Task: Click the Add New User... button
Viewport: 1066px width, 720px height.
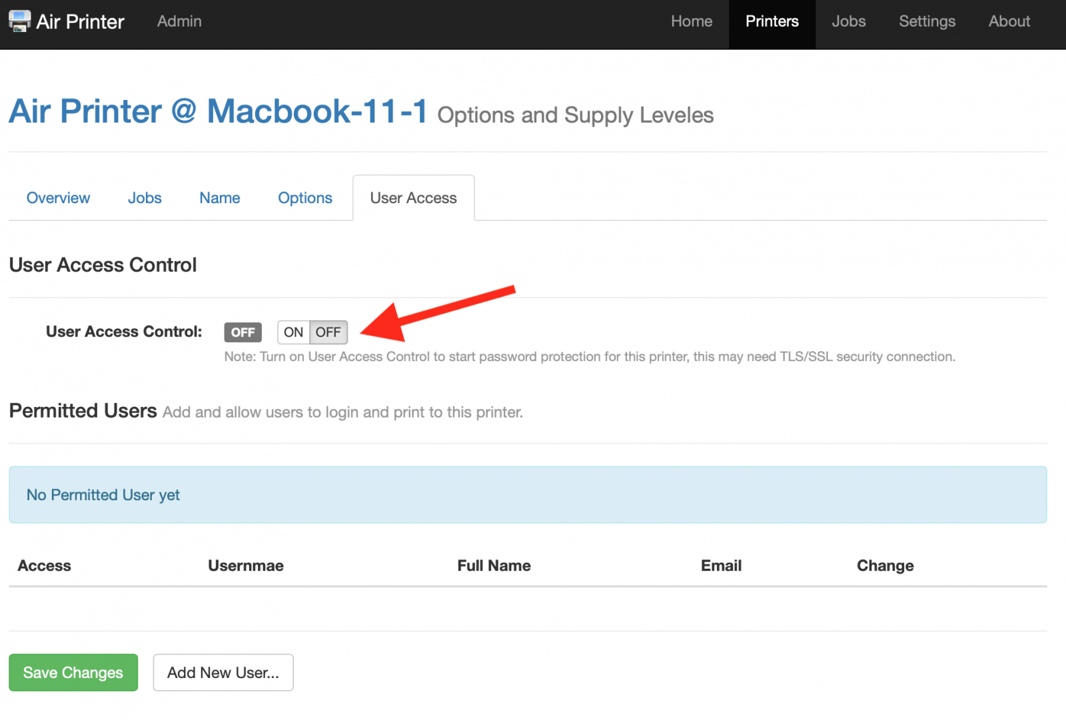Action: click(x=223, y=673)
